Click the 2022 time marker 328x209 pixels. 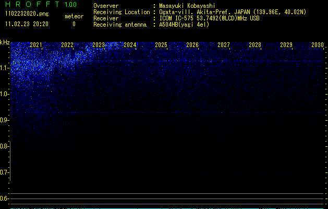pyautogui.click(x=67, y=45)
